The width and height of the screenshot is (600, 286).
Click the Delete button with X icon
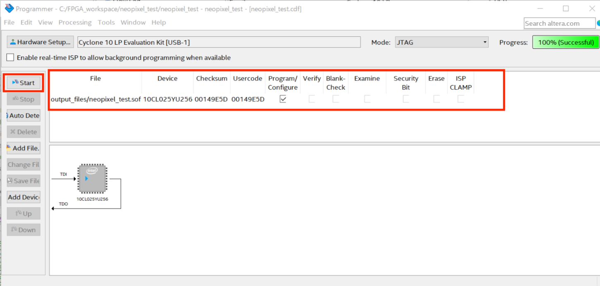pyautogui.click(x=24, y=132)
